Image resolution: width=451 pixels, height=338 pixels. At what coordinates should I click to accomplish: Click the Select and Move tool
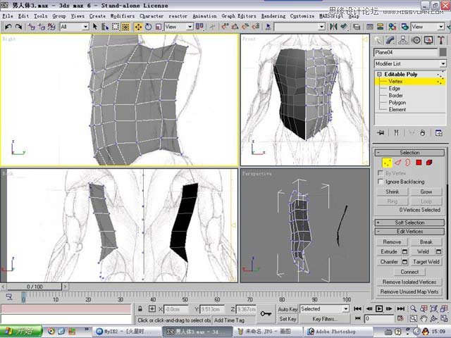point(138,27)
